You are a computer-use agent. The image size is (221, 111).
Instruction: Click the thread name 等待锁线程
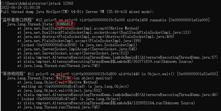(13, 74)
